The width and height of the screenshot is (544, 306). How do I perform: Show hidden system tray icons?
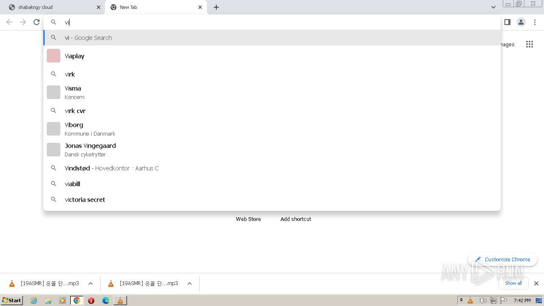pyautogui.click(x=461, y=300)
